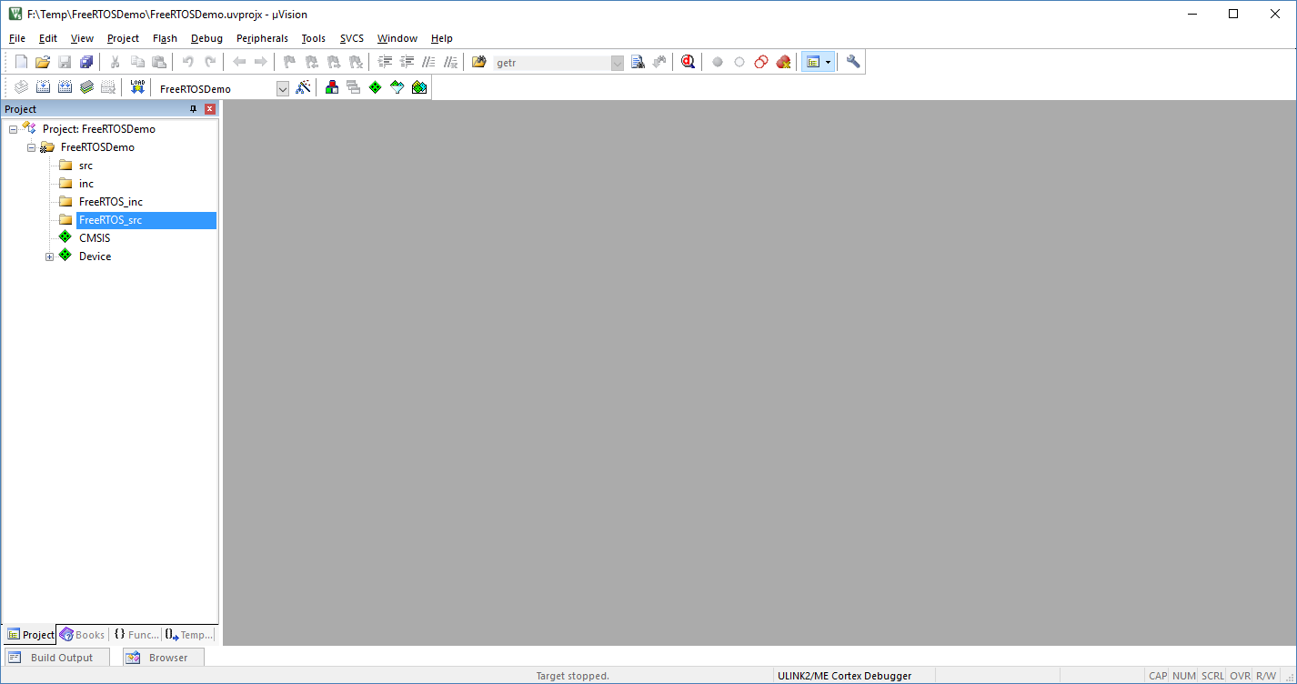Select the FreeRTOS_inc folder
The width and height of the screenshot is (1297, 684).
pyautogui.click(x=111, y=202)
